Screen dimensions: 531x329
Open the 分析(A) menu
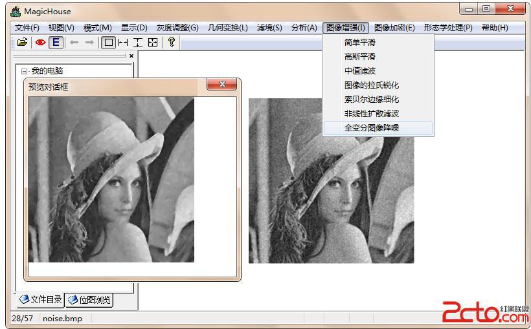tap(304, 28)
